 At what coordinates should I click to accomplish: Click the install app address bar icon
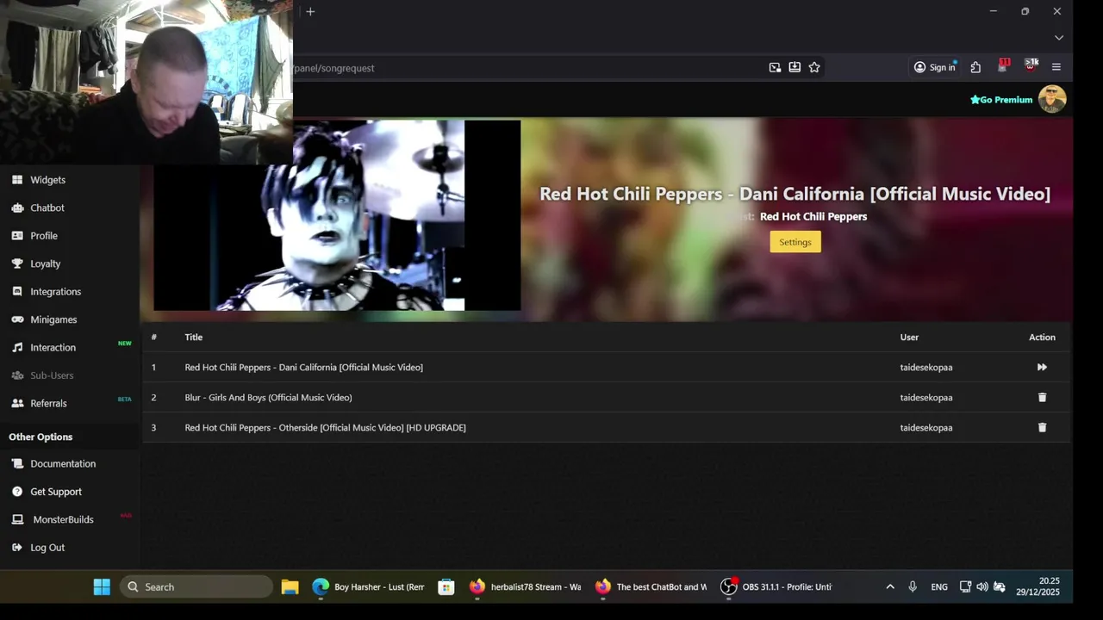(x=795, y=67)
